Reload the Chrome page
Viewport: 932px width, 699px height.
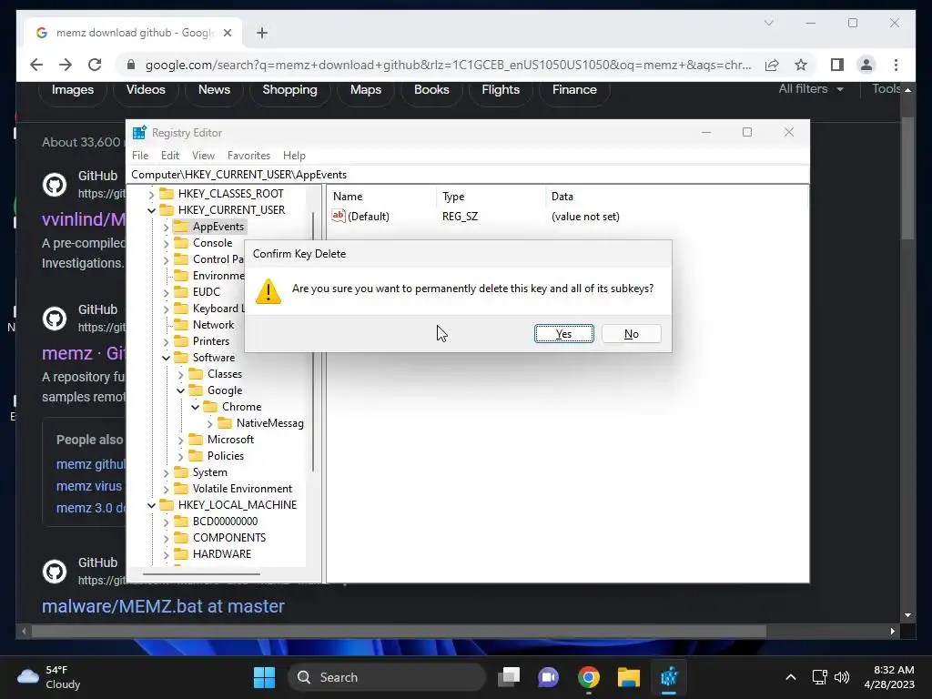click(x=95, y=65)
